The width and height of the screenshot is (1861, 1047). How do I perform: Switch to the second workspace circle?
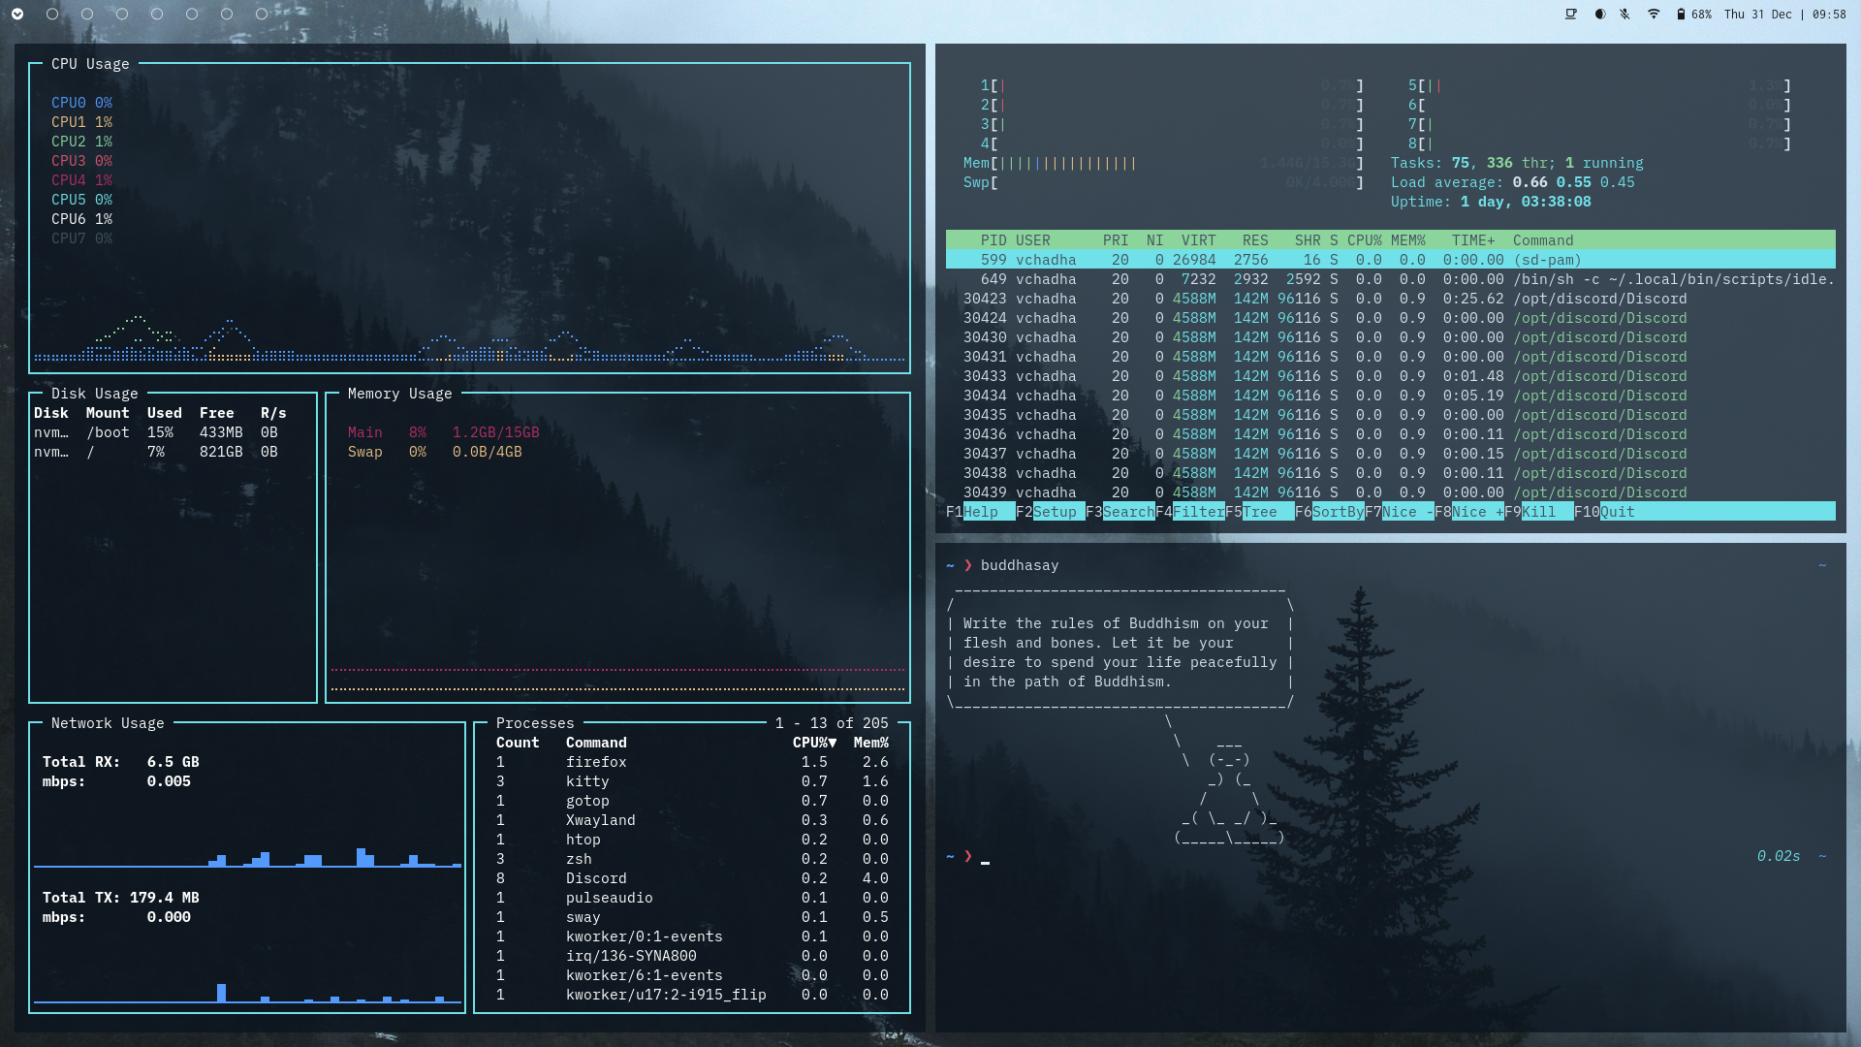[x=52, y=14]
